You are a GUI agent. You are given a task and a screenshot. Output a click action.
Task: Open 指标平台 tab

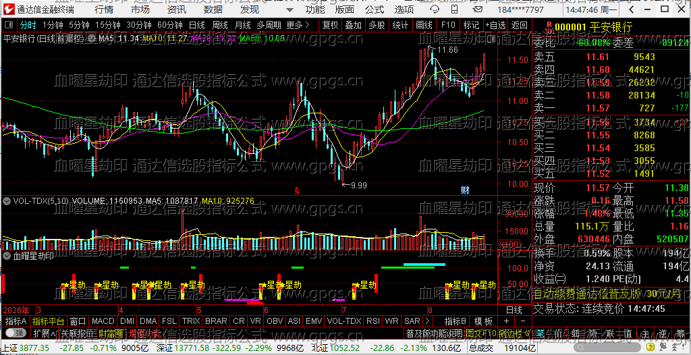tap(48, 321)
